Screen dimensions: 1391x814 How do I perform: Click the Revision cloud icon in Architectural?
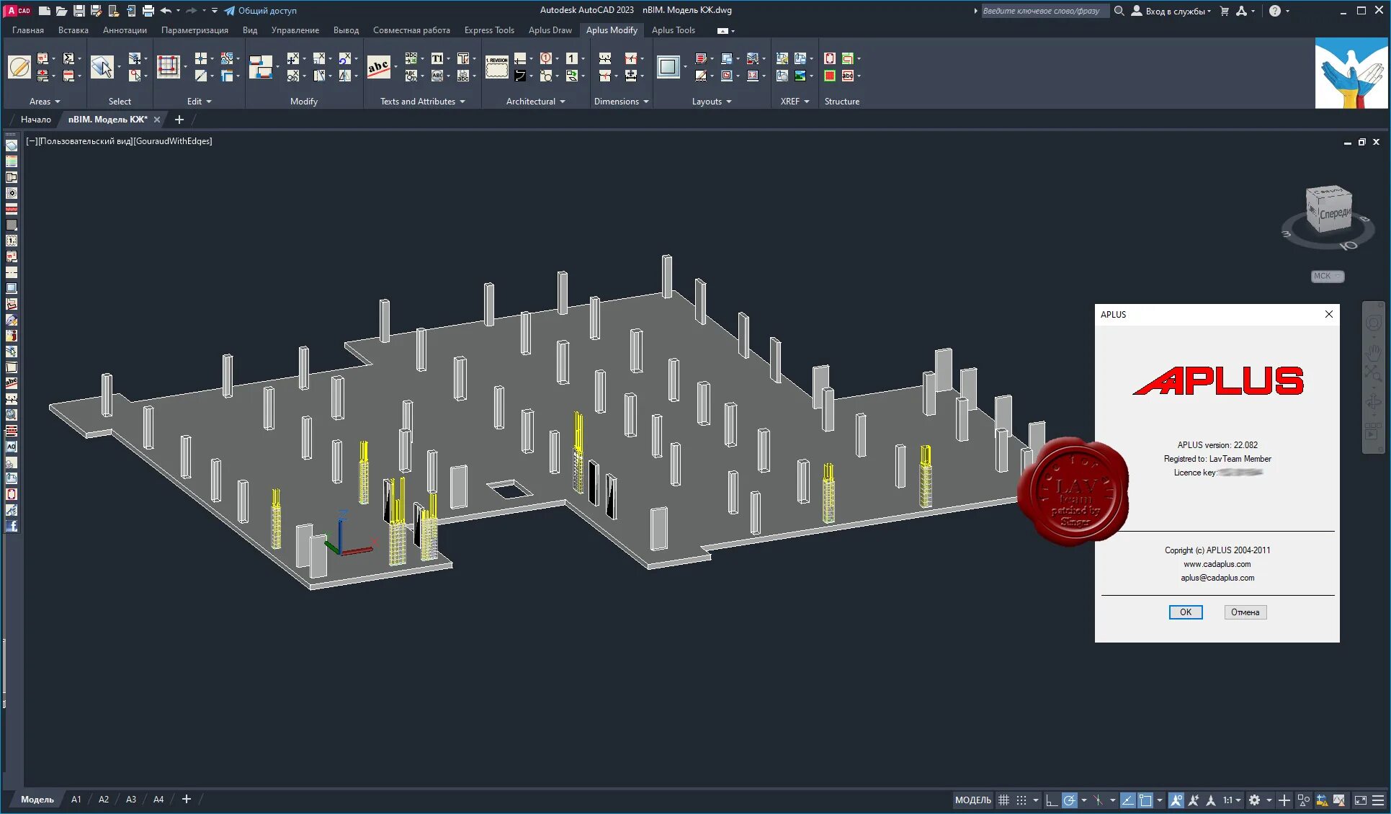pyautogui.click(x=496, y=67)
